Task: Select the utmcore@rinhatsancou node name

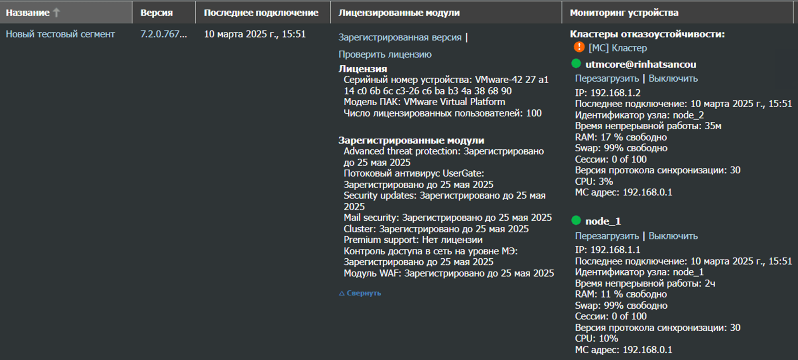Action: (641, 64)
